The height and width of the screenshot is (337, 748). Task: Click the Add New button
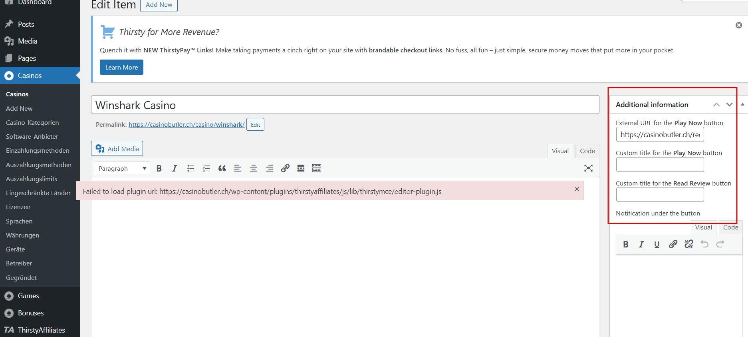(159, 5)
